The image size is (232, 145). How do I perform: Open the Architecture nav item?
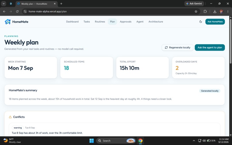coord(156,22)
